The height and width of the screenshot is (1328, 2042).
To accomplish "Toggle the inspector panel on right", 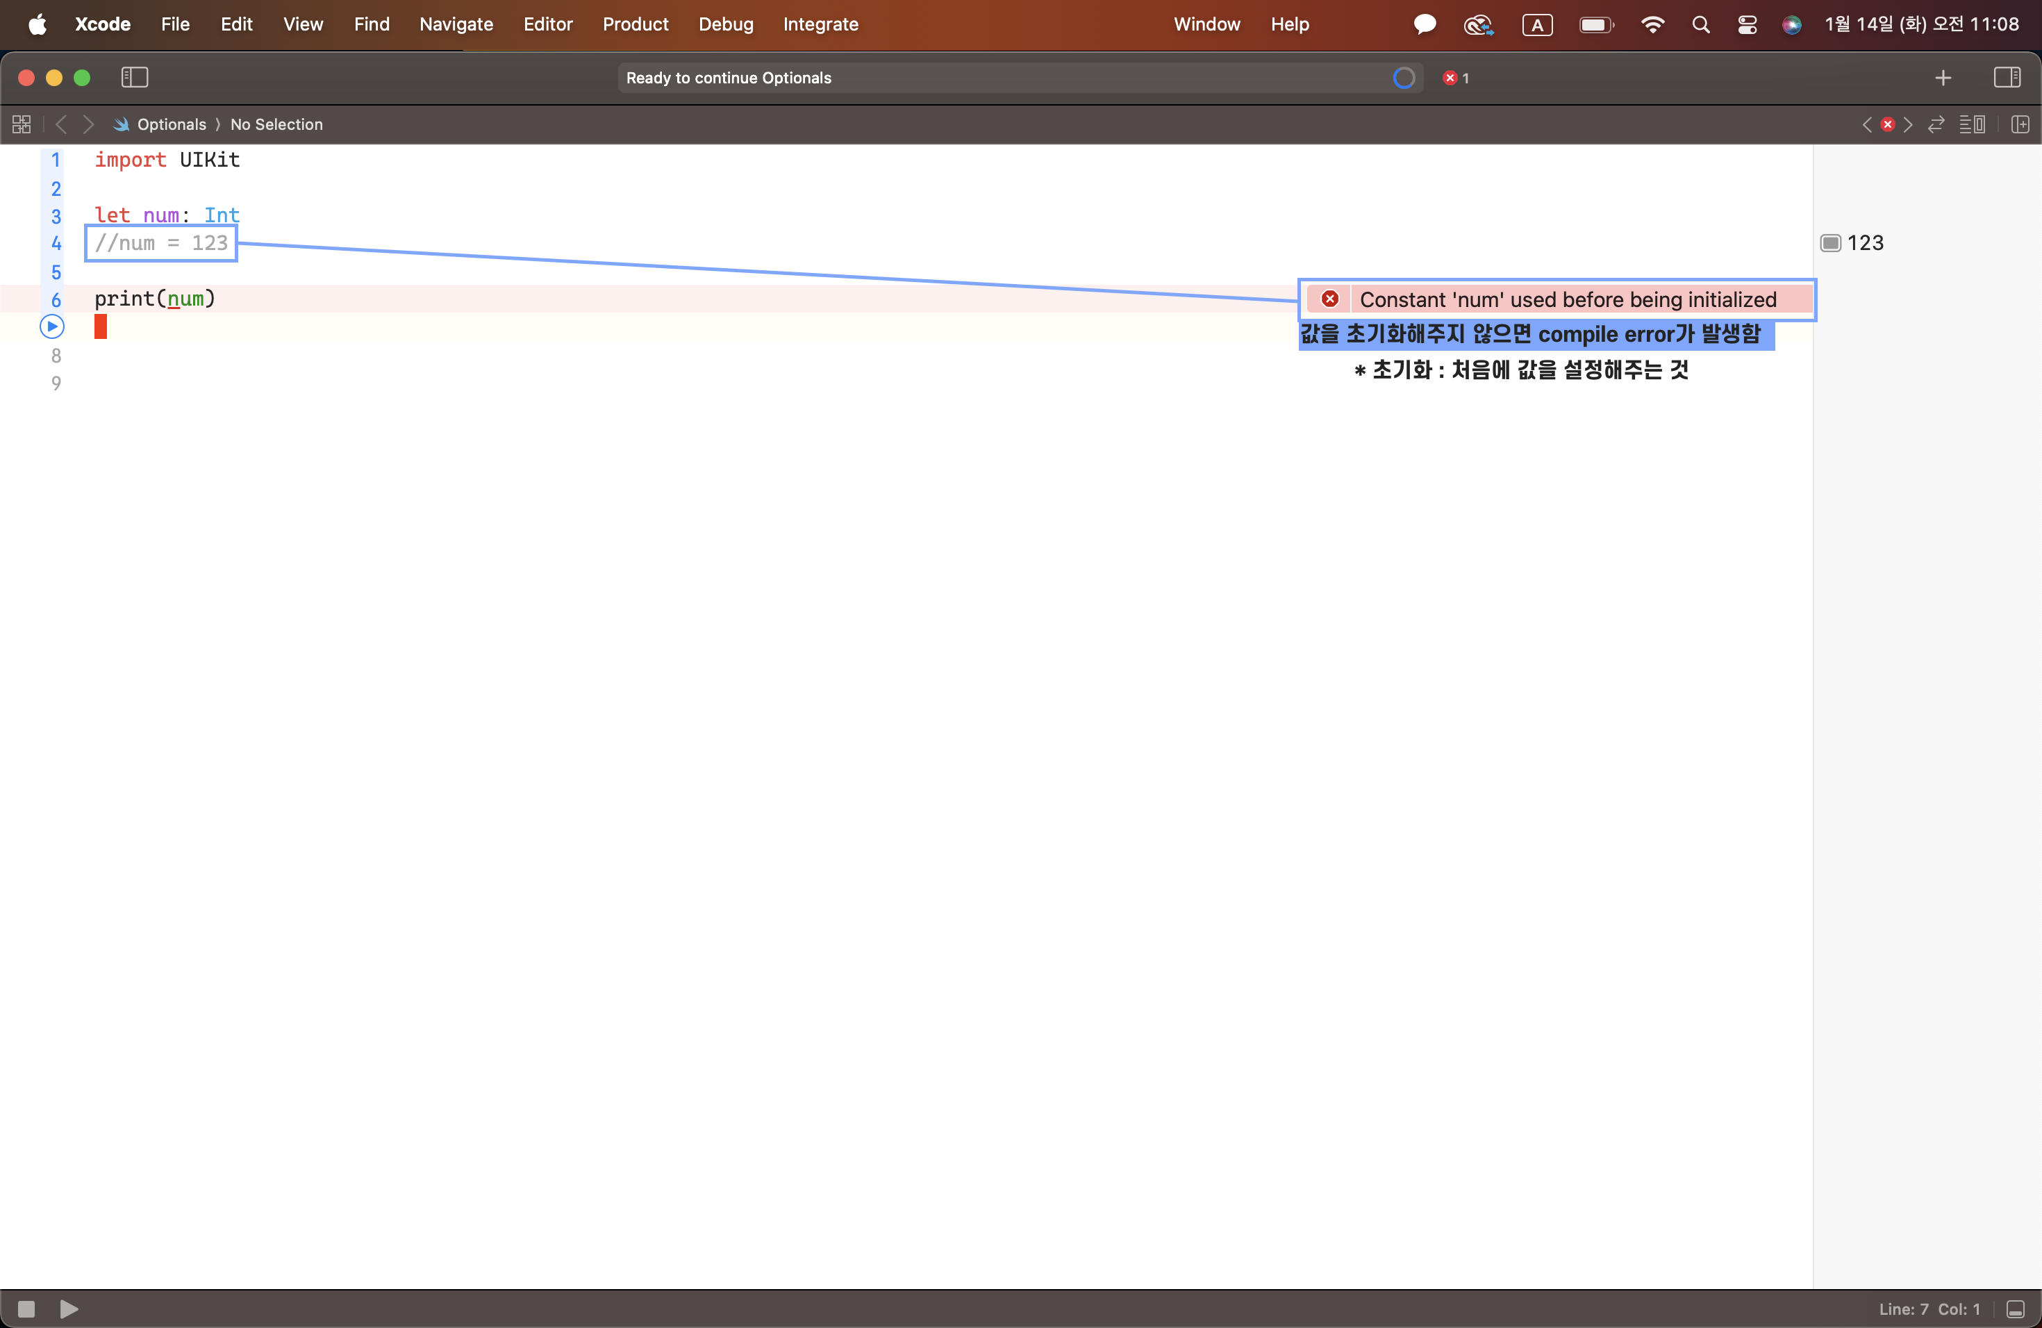I will point(2006,77).
